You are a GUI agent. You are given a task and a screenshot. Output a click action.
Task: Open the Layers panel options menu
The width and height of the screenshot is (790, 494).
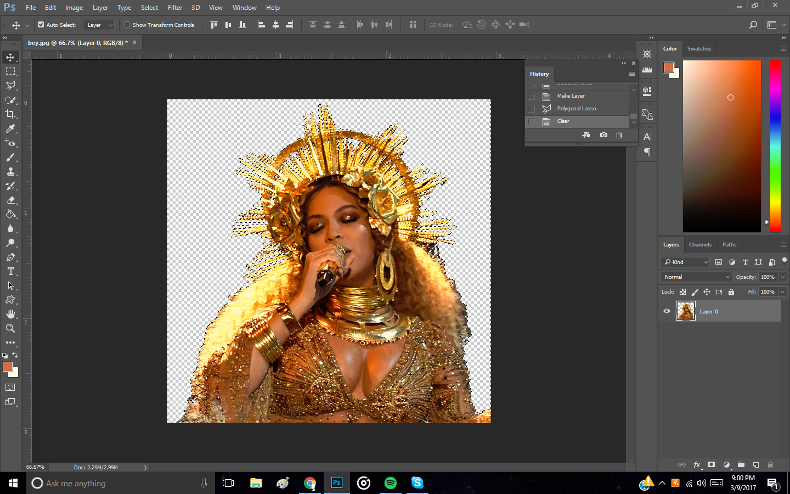783,245
